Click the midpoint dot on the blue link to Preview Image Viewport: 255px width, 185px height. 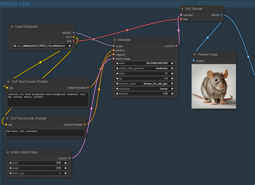208,38
